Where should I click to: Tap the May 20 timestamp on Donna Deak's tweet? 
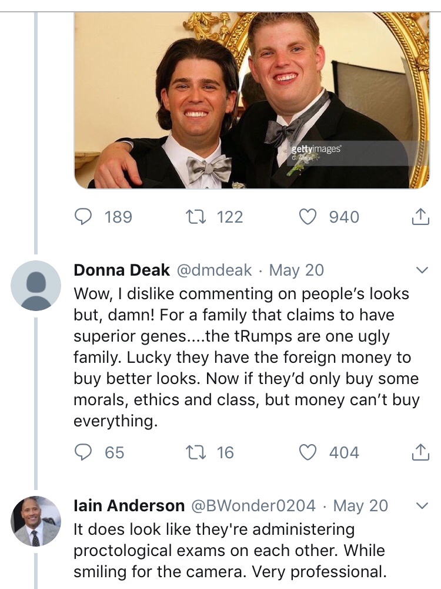(296, 270)
